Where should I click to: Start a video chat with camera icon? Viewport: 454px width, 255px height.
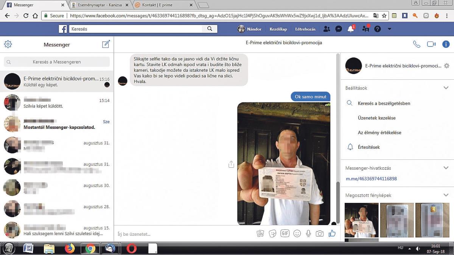pos(431,44)
